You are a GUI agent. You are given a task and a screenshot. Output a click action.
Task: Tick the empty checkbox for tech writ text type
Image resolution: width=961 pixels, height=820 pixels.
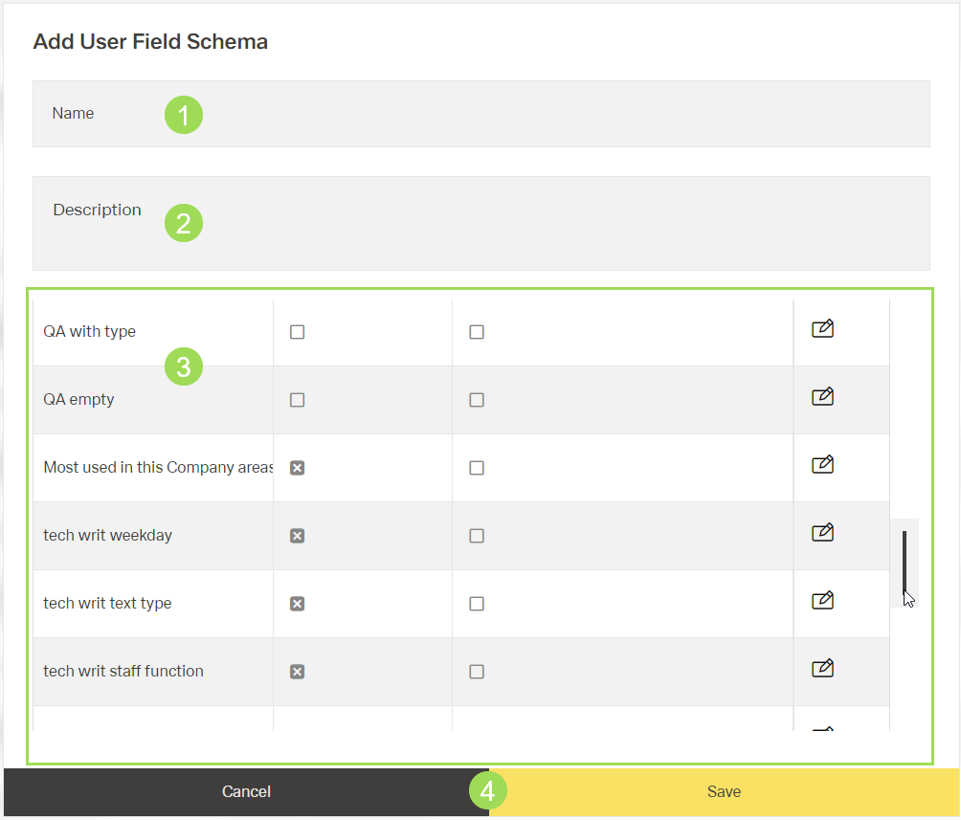[x=477, y=604]
